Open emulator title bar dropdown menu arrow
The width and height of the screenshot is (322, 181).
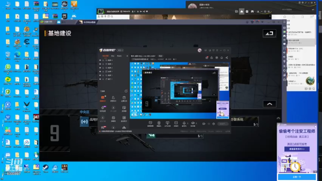(262, 22)
